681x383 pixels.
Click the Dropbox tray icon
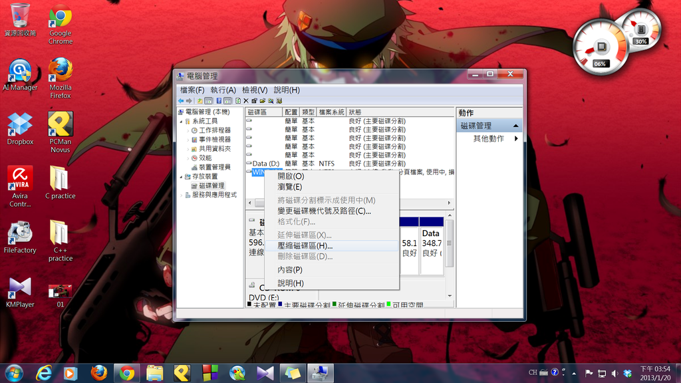pyautogui.click(x=628, y=373)
